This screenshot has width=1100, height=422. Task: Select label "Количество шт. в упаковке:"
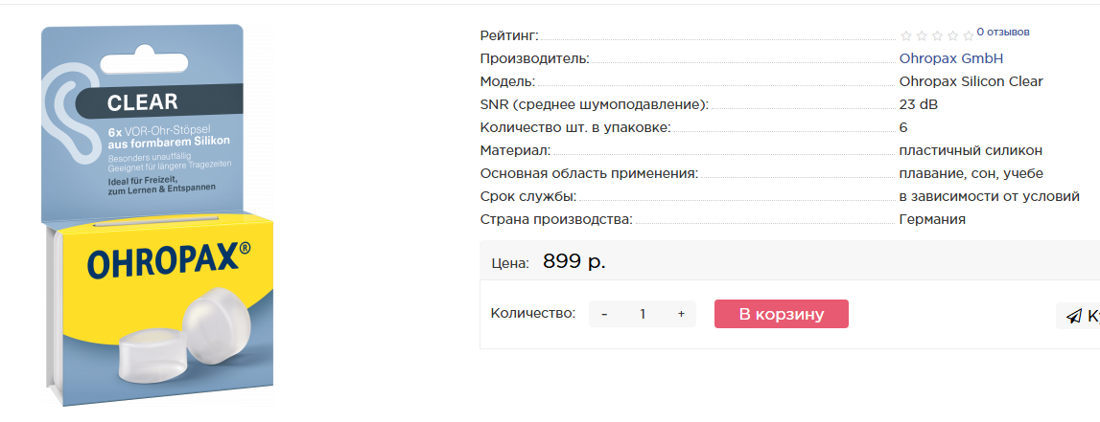[576, 127]
